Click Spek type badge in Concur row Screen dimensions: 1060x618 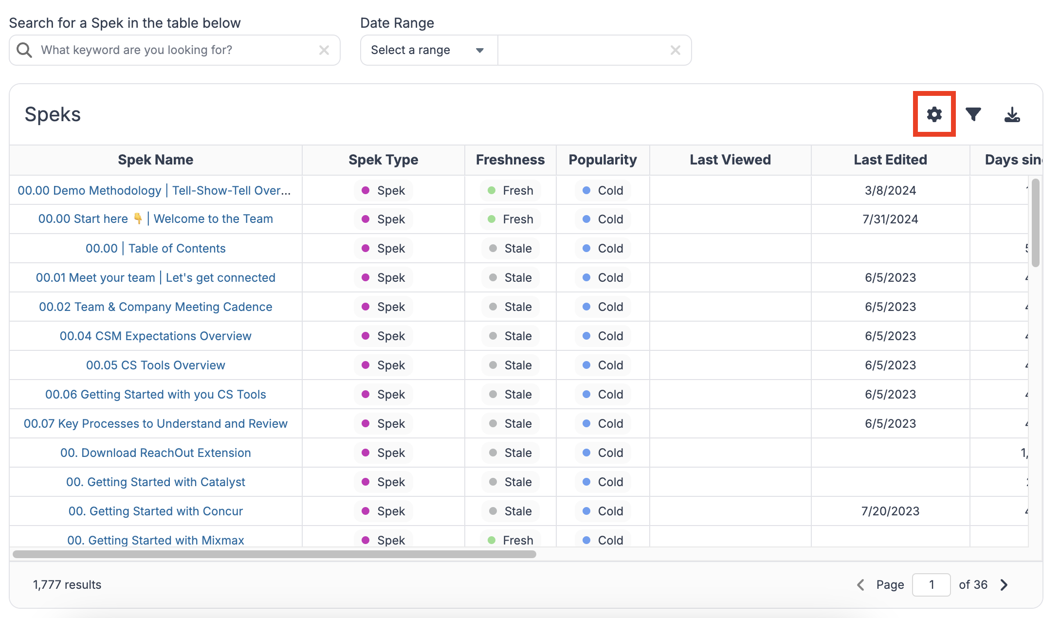point(384,511)
